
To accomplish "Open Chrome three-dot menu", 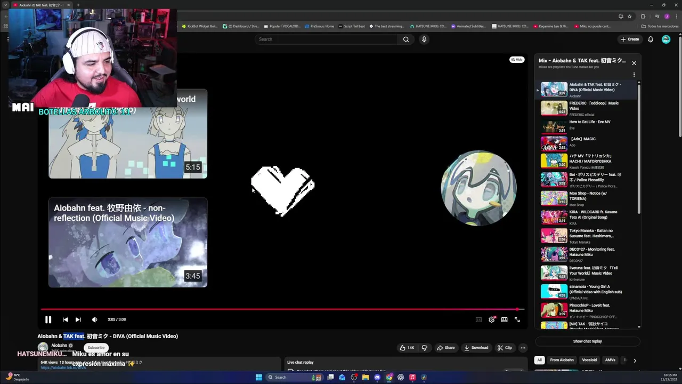I will click(676, 17).
